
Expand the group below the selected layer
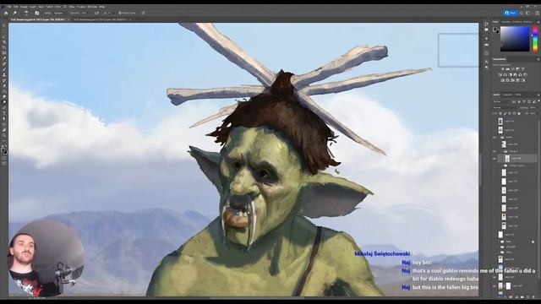[x=502, y=166]
